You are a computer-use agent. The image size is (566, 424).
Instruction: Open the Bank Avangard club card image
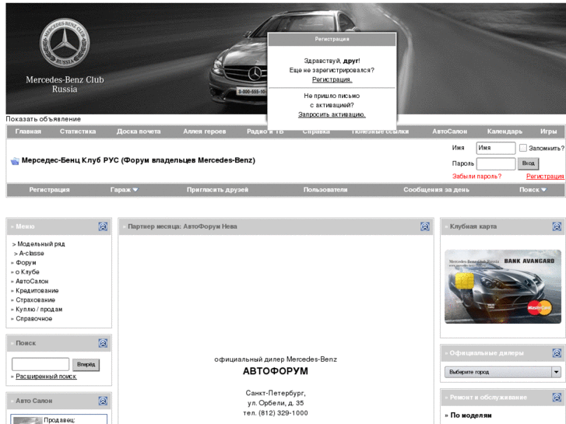tap(502, 286)
